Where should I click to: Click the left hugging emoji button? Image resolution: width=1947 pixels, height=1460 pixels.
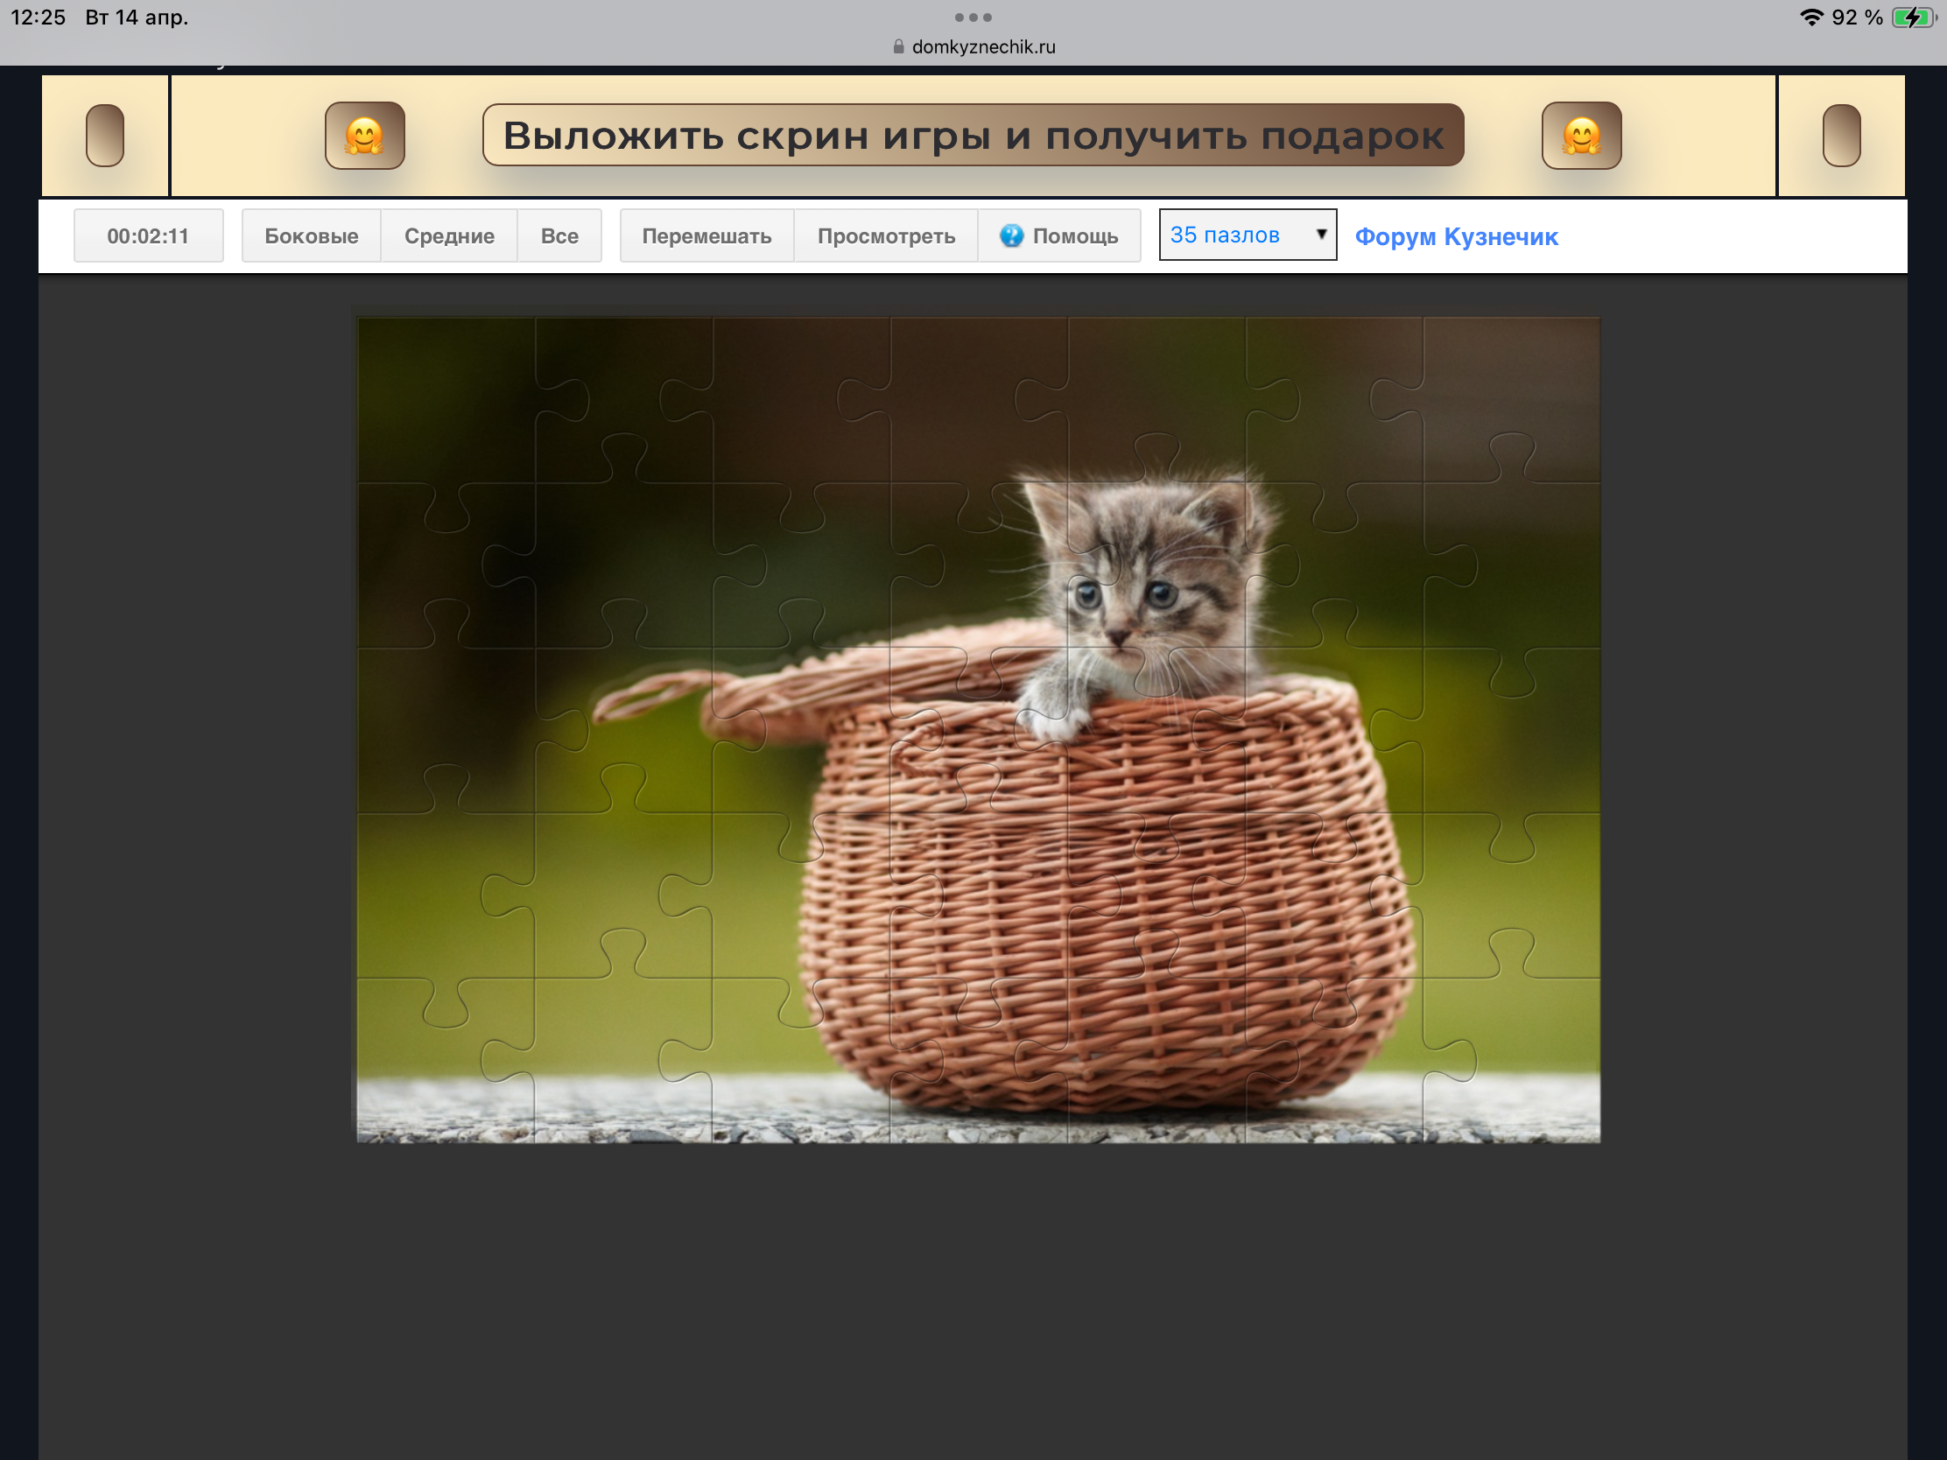(364, 136)
